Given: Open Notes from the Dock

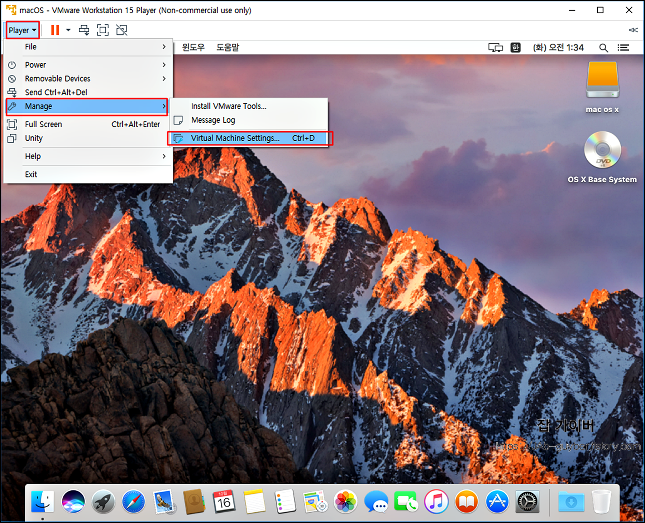Looking at the screenshot, I should (x=255, y=501).
